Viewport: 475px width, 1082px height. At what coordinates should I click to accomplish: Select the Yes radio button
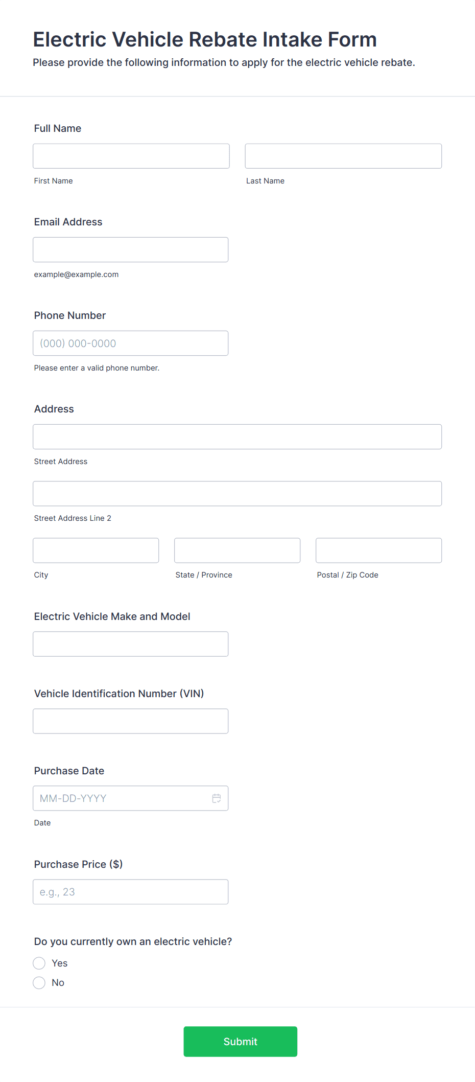click(x=39, y=963)
